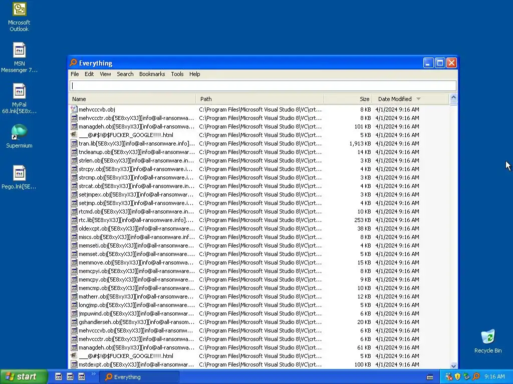The height and width of the screenshot is (384, 513).
Task: Click the file icon beside setjmpex.obj
Action: click(x=74, y=194)
